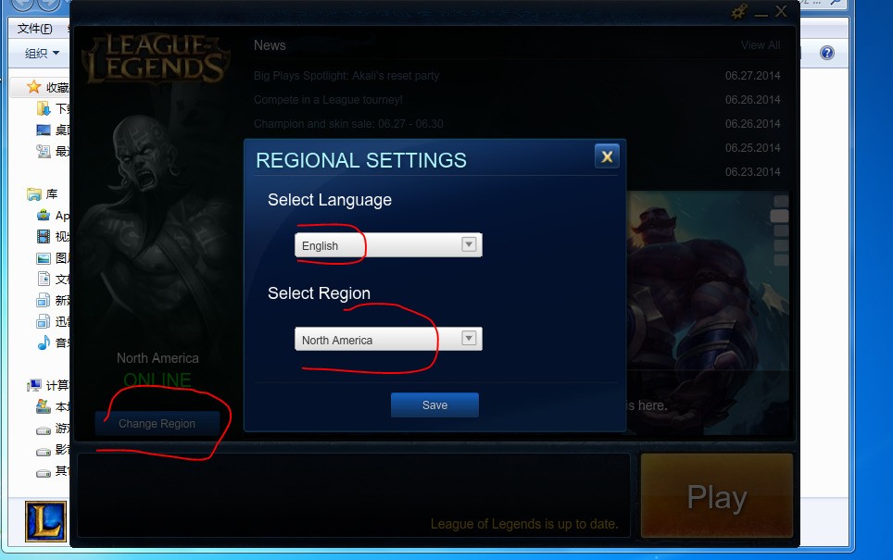Image resolution: width=893 pixels, height=560 pixels.
Task: Select the music note library icon
Action: (44, 342)
